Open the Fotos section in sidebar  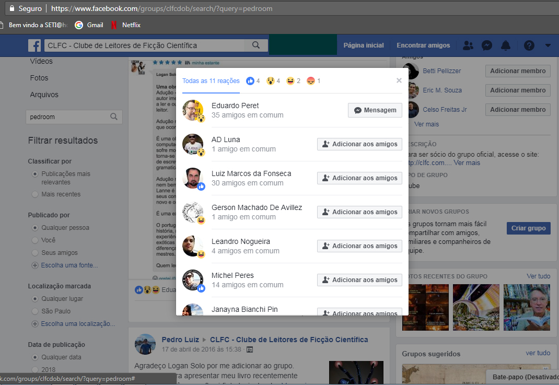click(x=39, y=78)
